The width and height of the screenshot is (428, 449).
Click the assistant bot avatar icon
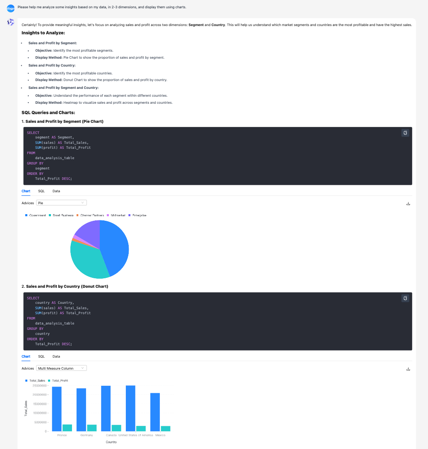pyautogui.click(x=11, y=22)
